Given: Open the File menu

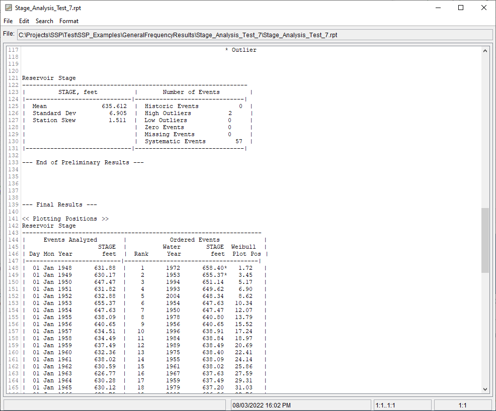Looking at the screenshot, I should [x=8, y=21].
